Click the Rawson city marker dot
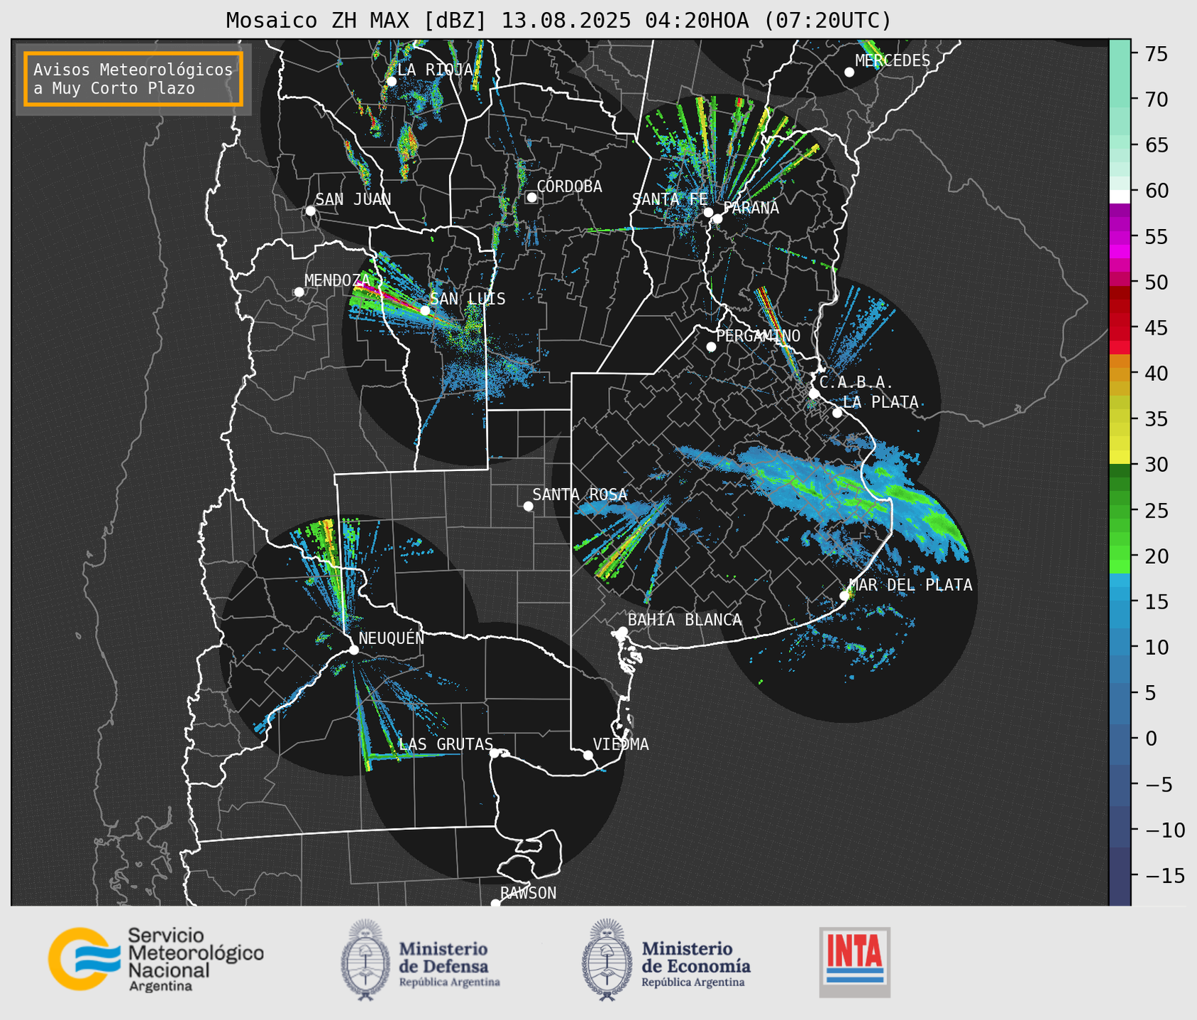 495,904
